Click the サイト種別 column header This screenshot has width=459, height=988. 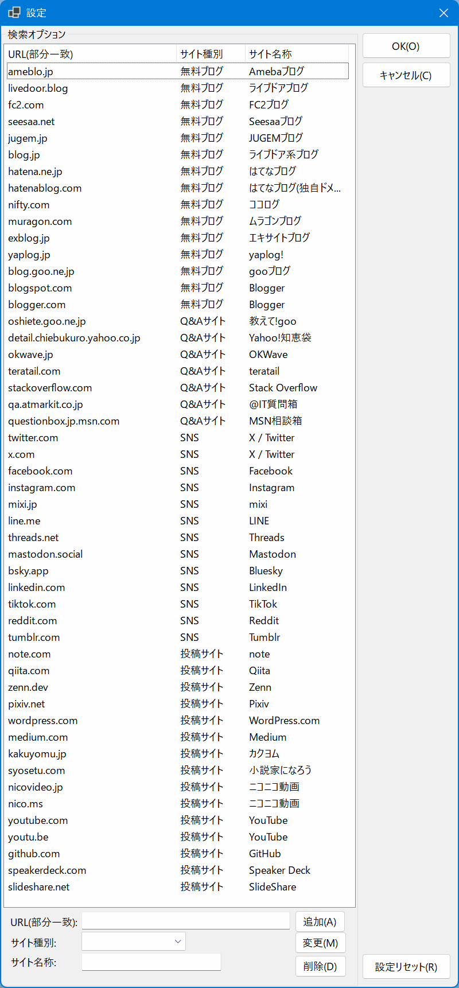(x=211, y=54)
